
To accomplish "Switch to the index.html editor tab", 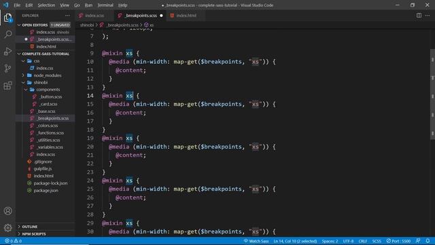I will 186,16.
